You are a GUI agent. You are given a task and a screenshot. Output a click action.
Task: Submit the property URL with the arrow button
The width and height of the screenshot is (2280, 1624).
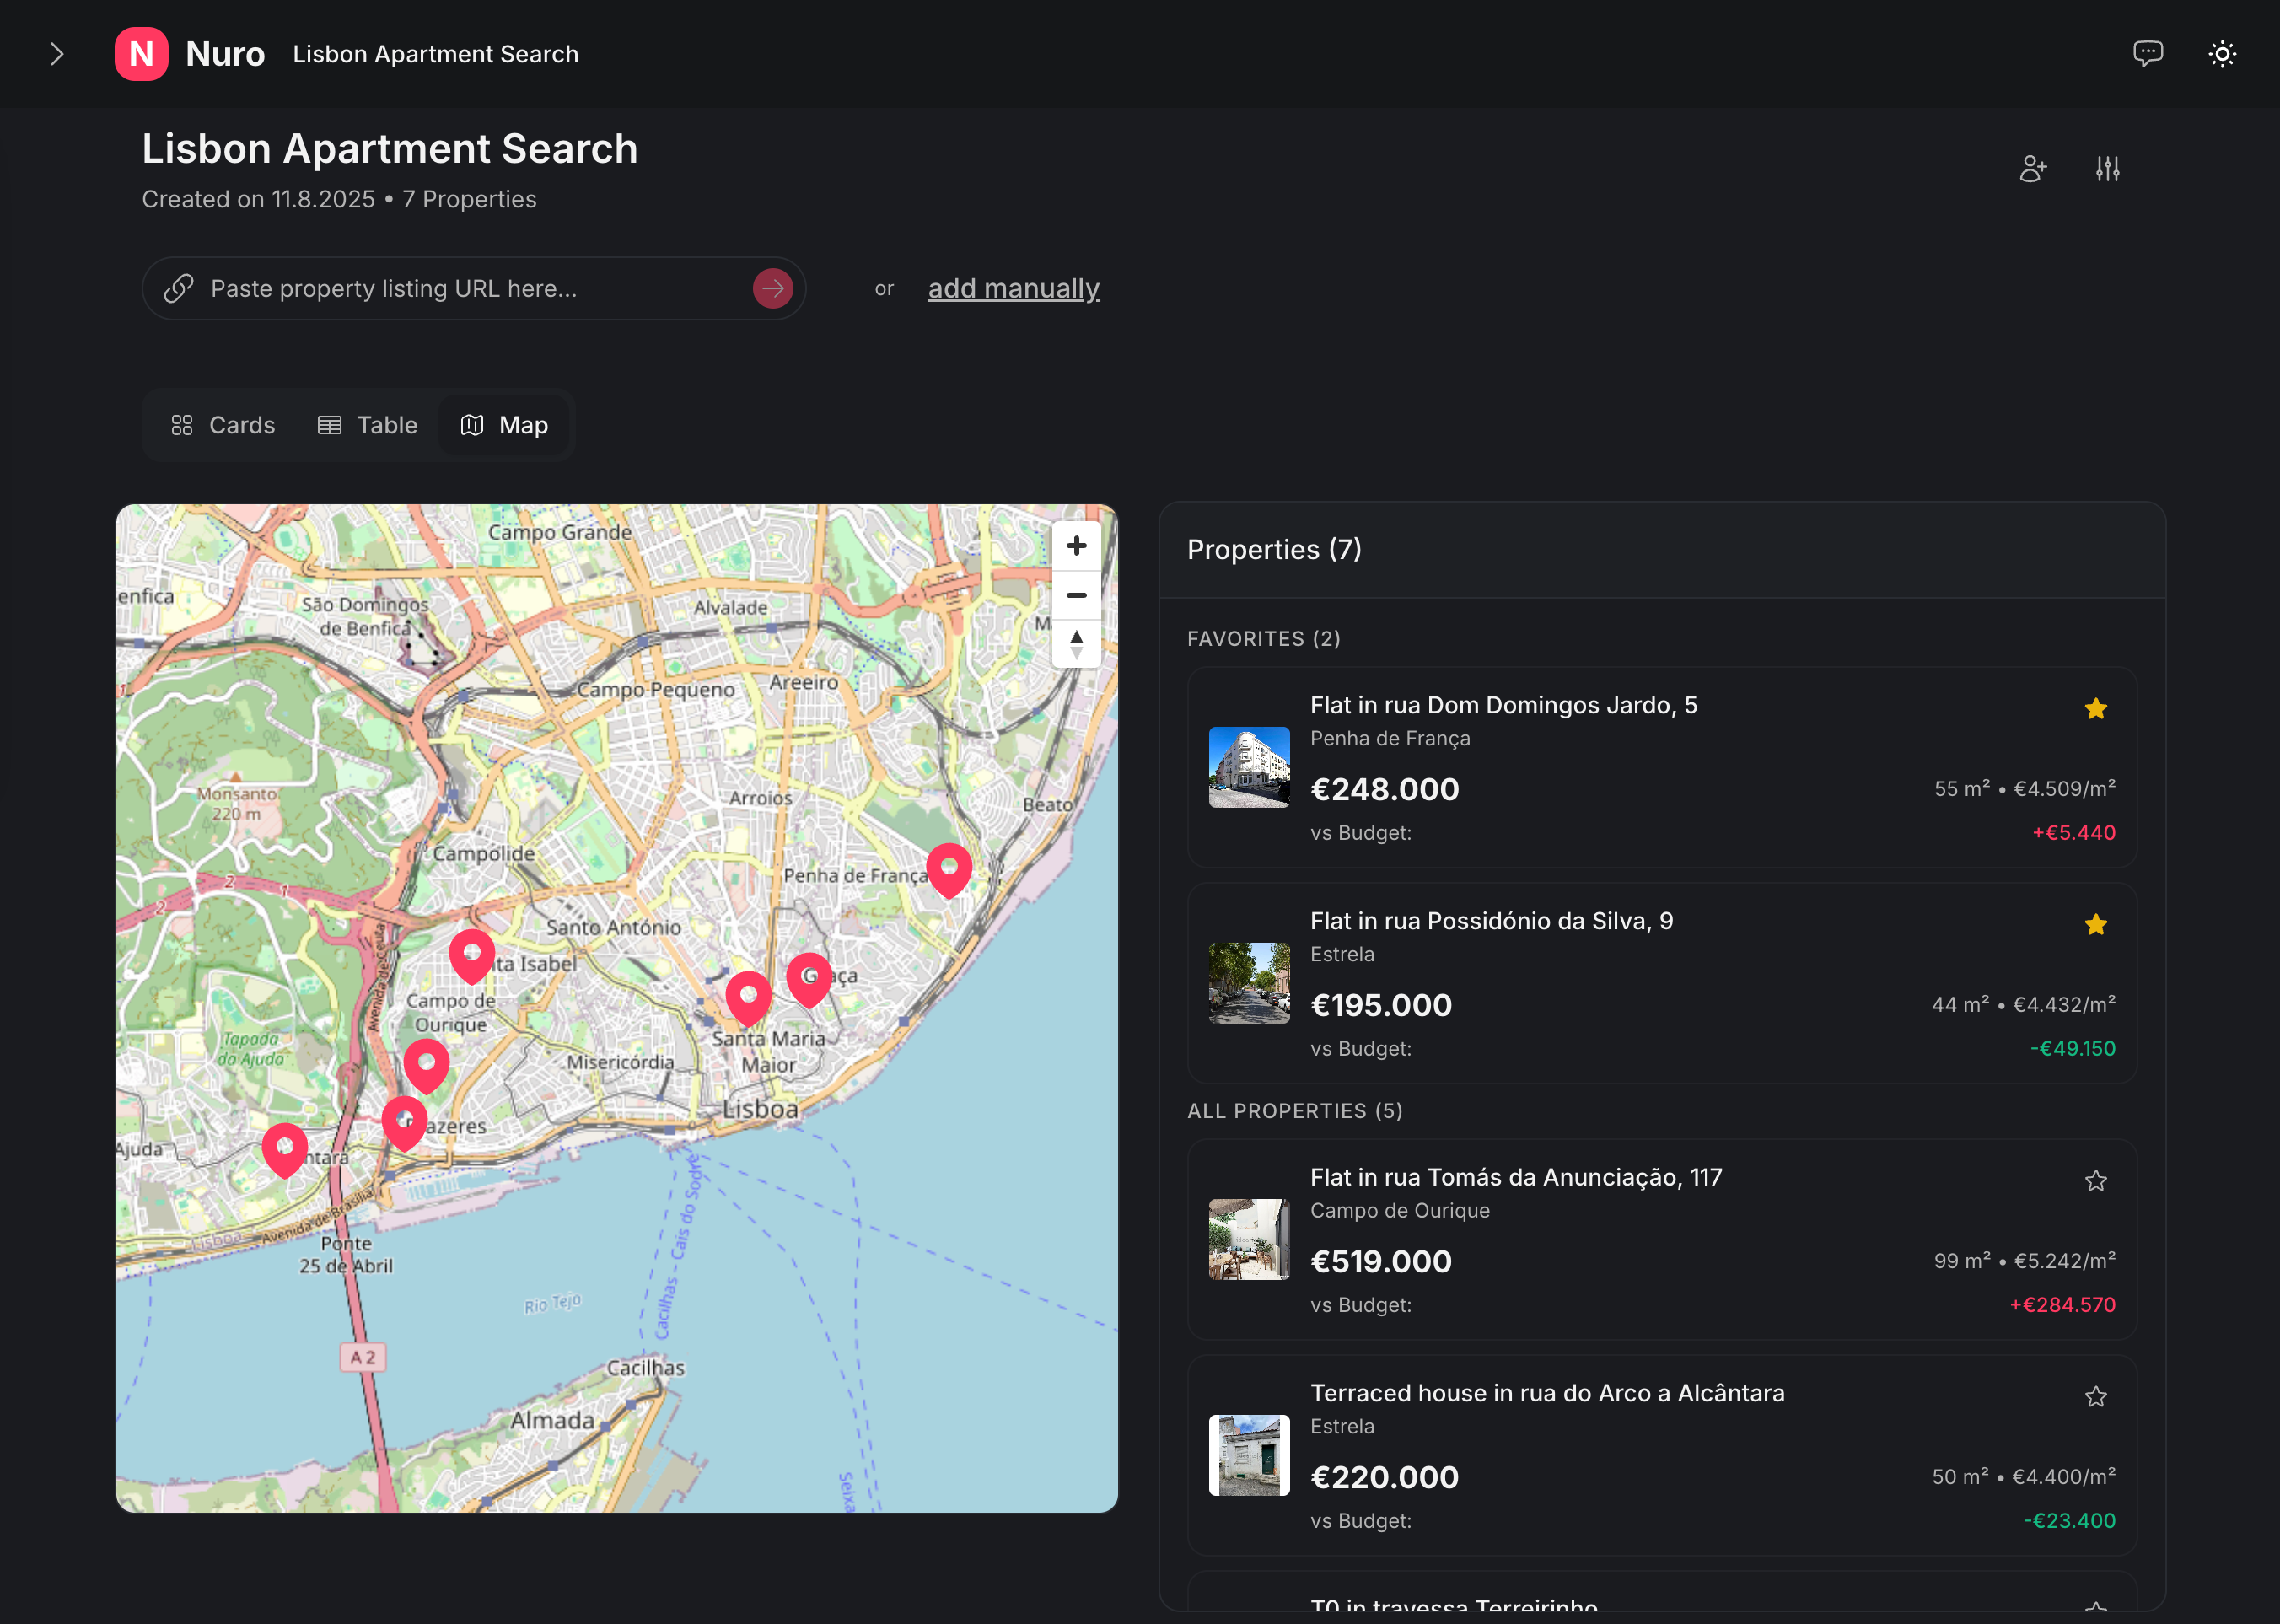point(772,288)
